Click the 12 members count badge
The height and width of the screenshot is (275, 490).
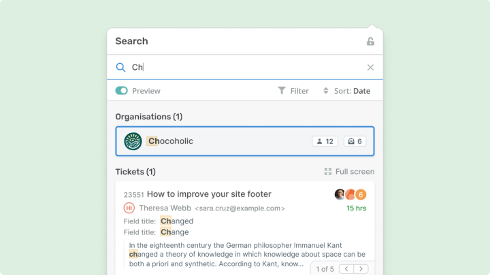click(x=325, y=141)
